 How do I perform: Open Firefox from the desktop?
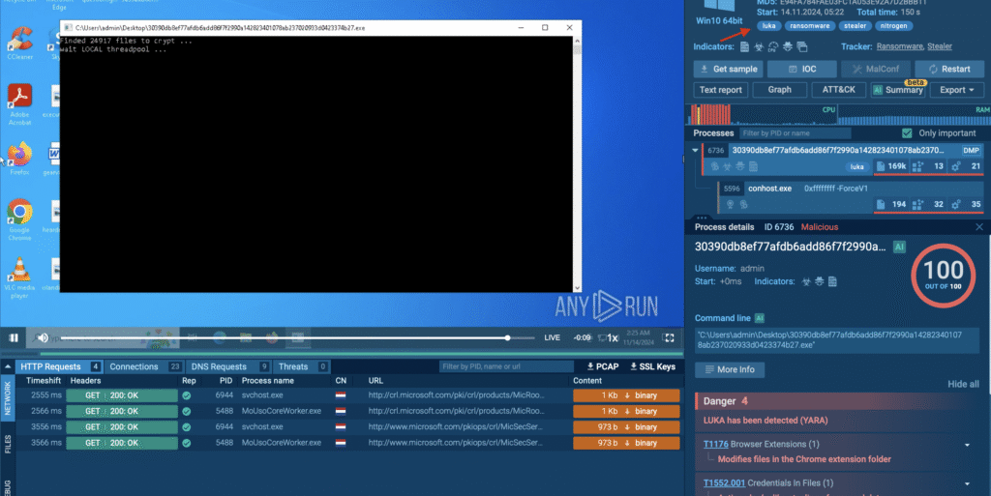point(19,159)
